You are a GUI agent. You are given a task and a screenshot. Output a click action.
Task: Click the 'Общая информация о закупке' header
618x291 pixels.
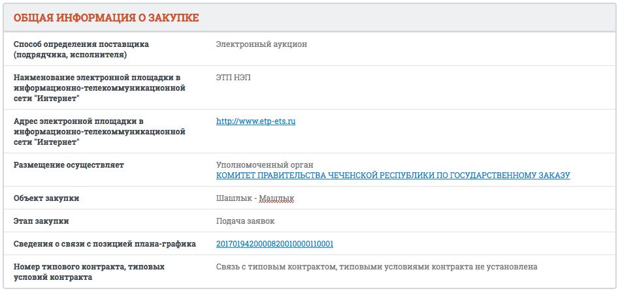pos(106,18)
